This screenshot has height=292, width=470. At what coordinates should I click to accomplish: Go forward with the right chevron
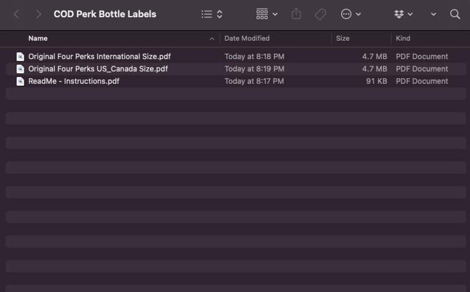tap(38, 14)
